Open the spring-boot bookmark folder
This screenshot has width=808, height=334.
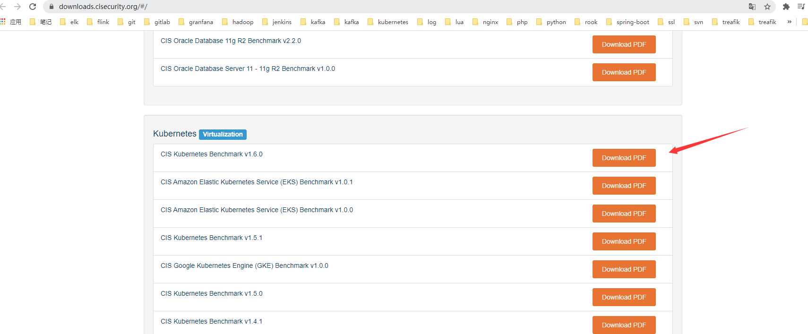tap(627, 22)
